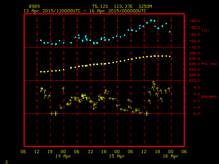Viewport: 219px width, 164px height.
Task: Click the 14 Apr date label
Action: point(63,156)
